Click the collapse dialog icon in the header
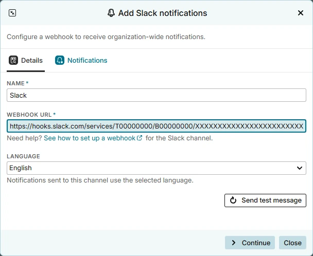 [12, 13]
